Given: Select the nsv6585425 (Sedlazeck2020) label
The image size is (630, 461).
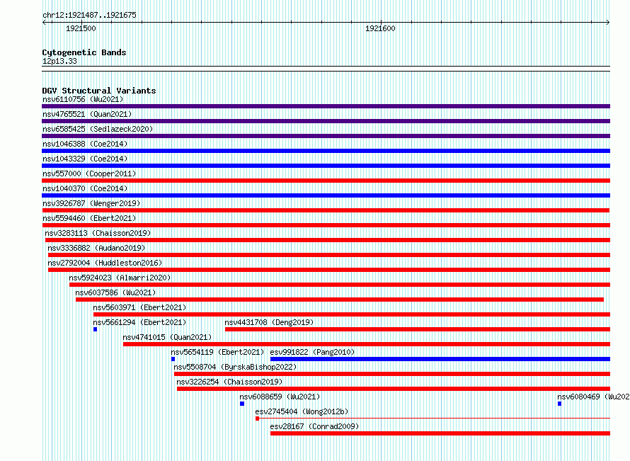Looking at the screenshot, I should pos(98,129).
